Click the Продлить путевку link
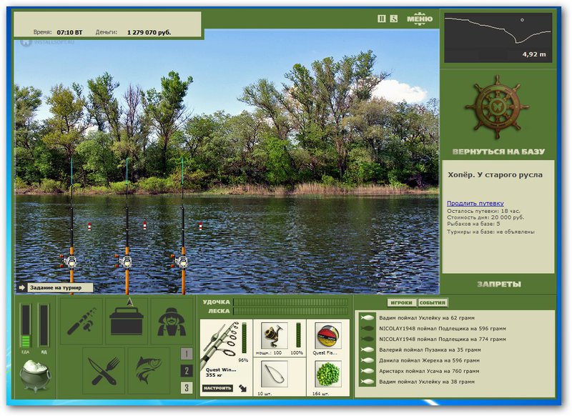 pos(475,204)
